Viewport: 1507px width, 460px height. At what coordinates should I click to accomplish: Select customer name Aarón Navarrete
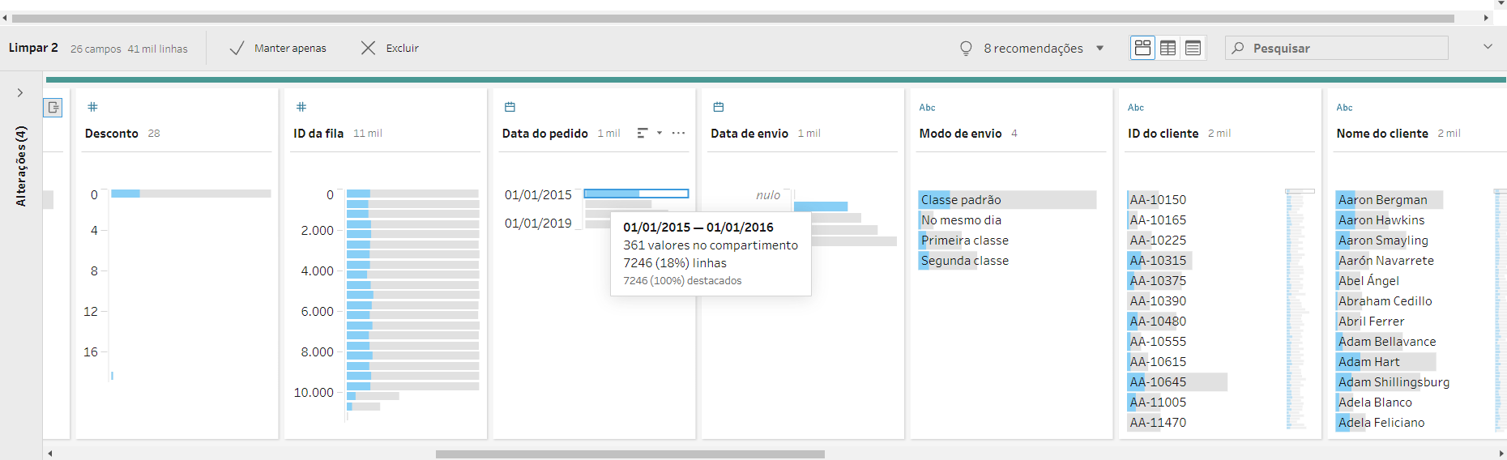(1386, 261)
